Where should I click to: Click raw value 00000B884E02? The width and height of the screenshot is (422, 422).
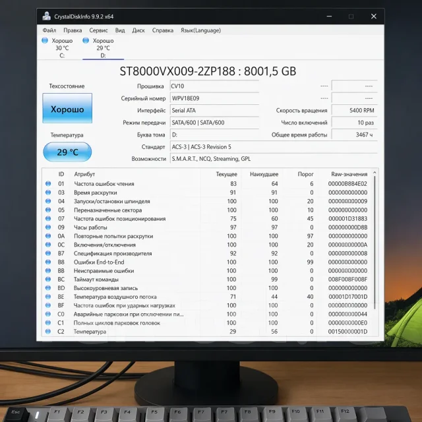point(347,184)
